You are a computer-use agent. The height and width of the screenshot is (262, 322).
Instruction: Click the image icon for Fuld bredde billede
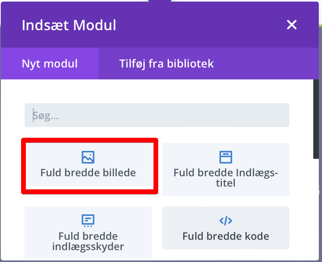88,157
